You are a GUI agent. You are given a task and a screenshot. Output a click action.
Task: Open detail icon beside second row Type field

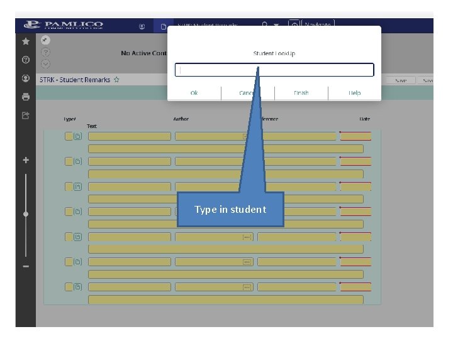click(x=78, y=161)
